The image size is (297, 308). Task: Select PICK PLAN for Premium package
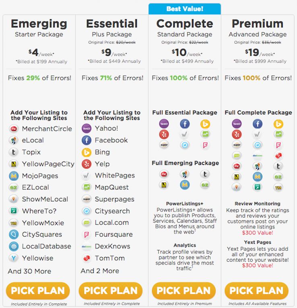(256, 290)
